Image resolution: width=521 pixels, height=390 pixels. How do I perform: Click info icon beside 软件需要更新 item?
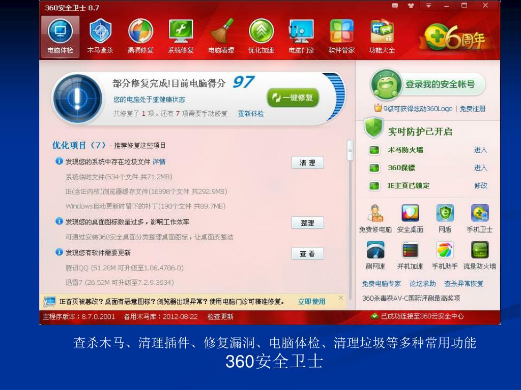pos(59,252)
